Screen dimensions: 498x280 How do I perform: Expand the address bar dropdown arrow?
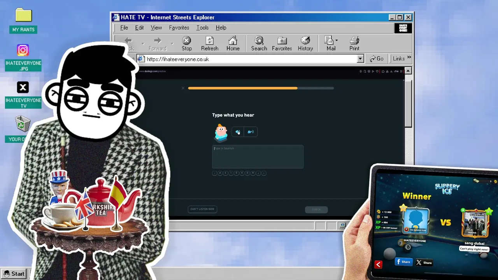(360, 59)
